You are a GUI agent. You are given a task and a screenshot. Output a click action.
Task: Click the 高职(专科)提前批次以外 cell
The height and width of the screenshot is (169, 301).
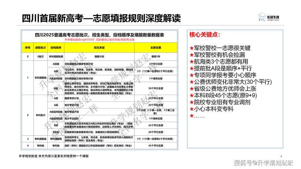(99, 146)
